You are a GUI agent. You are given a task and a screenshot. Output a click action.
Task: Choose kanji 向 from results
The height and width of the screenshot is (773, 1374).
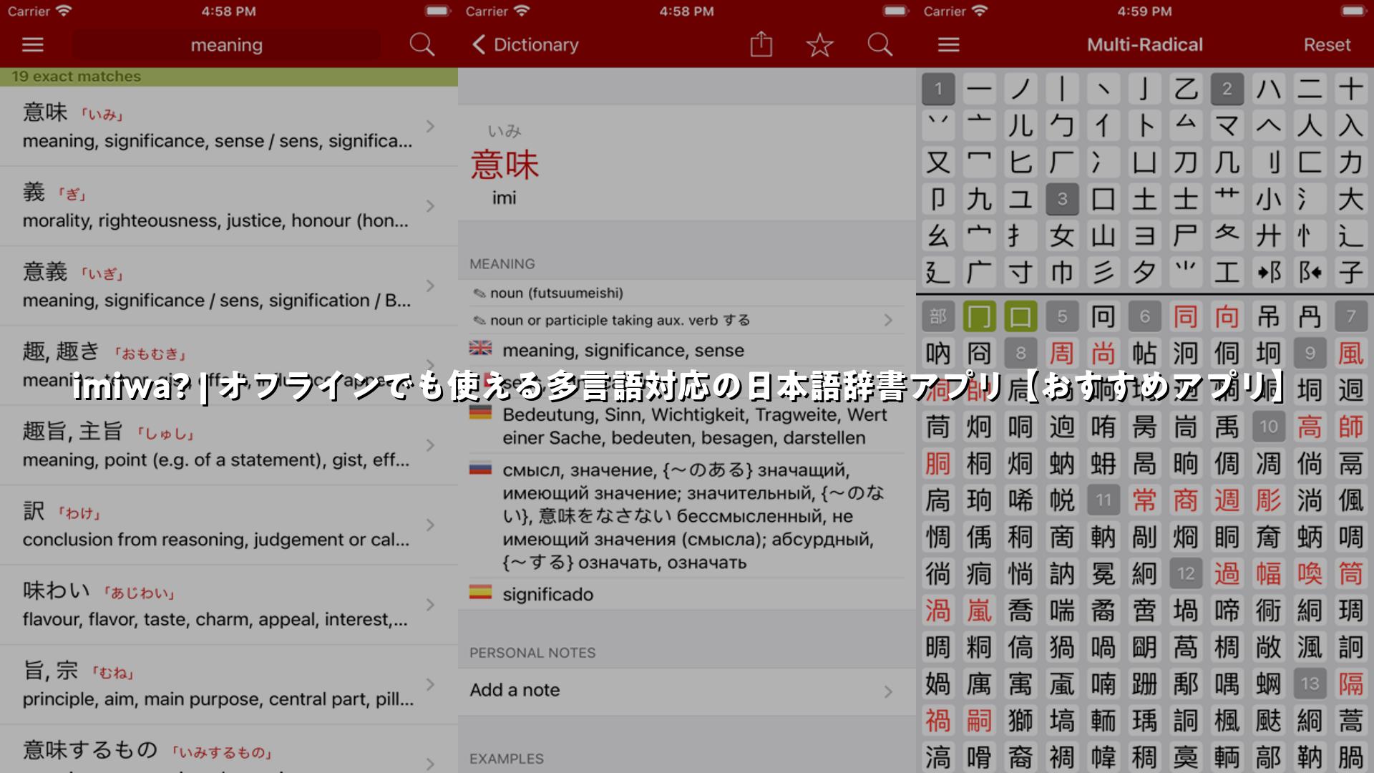1227,316
